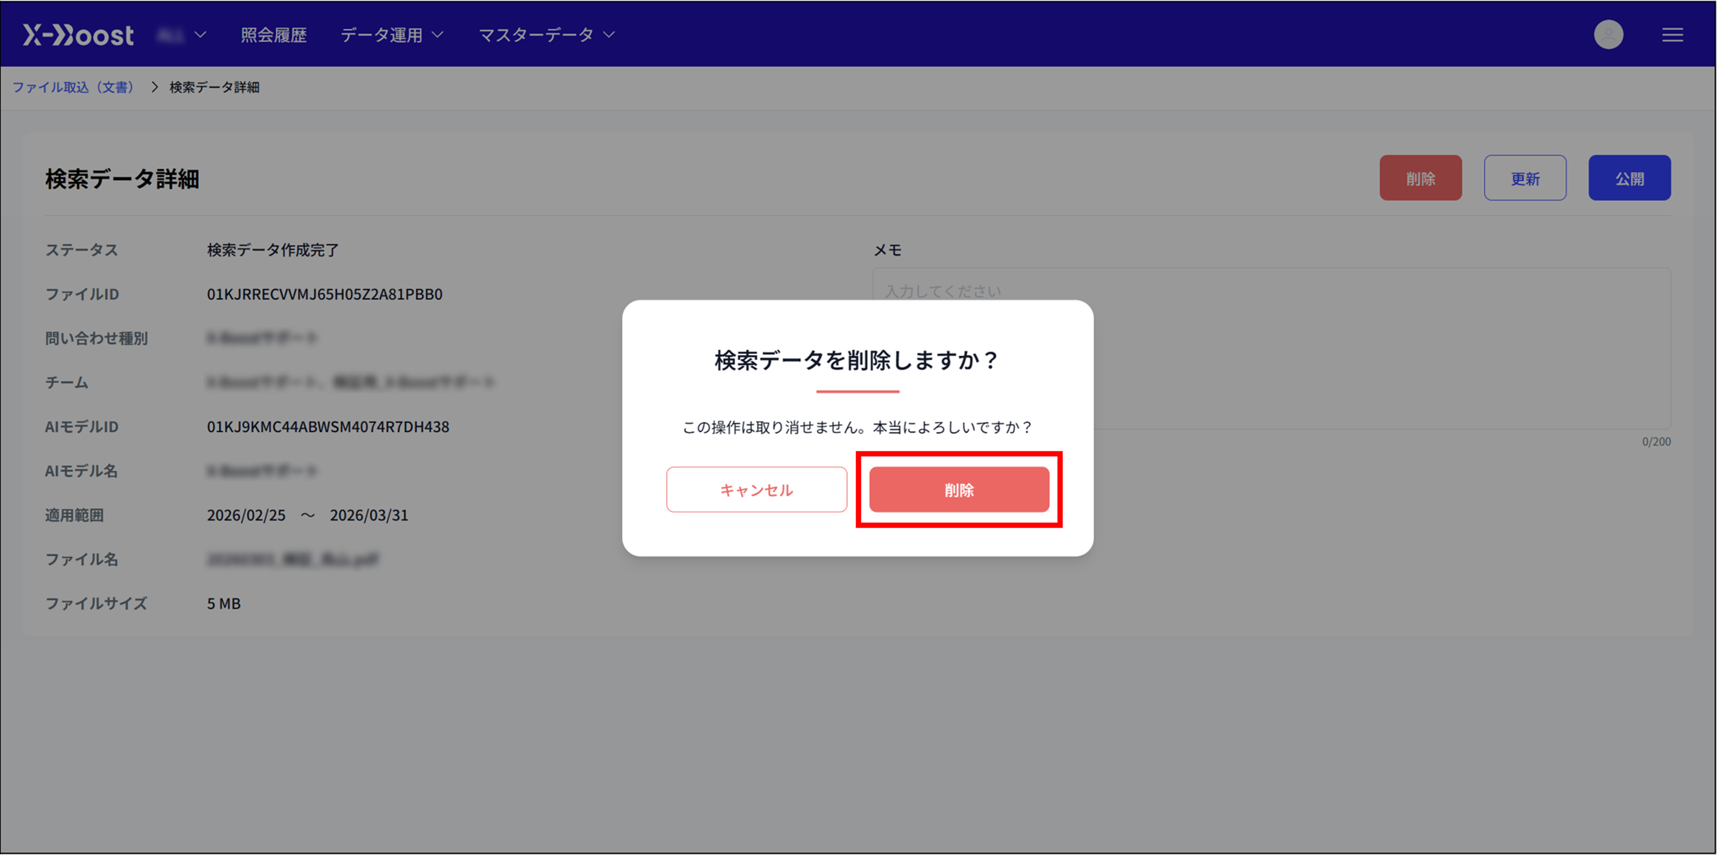Click the 更新 button
1717x855 pixels.
pyautogui.click(x=1525, y=178)
